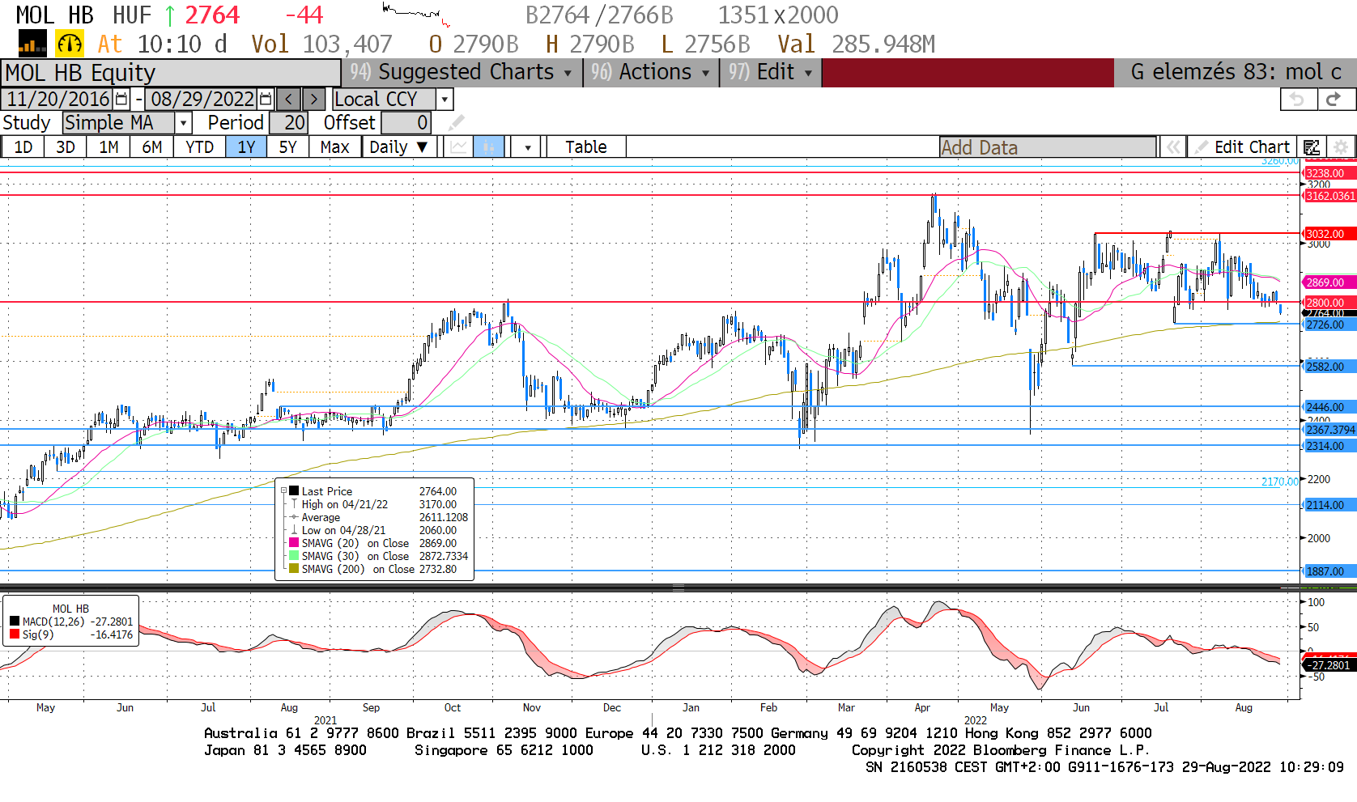
Task: Select the 3D range tab
Action: point(66,146)
